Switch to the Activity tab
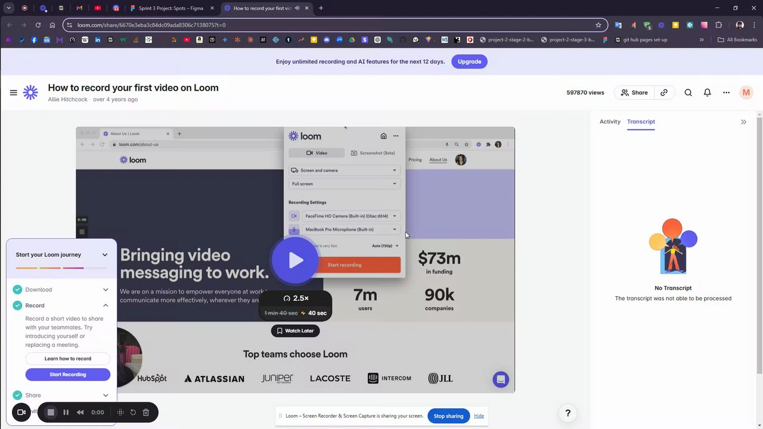Viewport: 763px width, 429px height. click(610, 122)
